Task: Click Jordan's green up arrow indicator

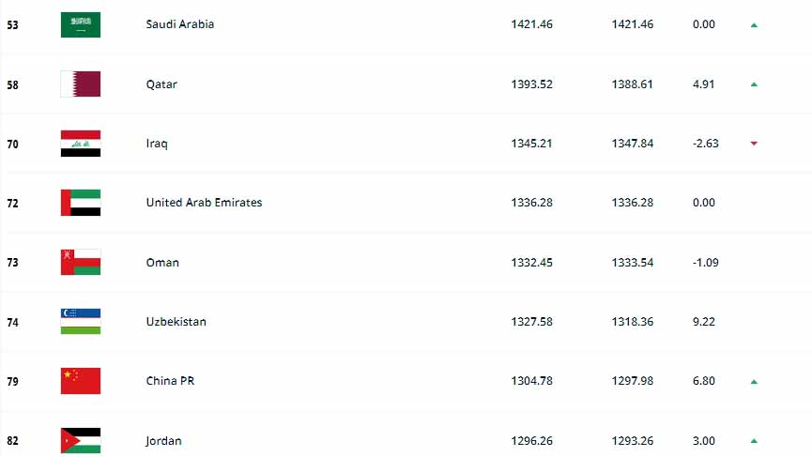Action: click(x=754, y=441)
